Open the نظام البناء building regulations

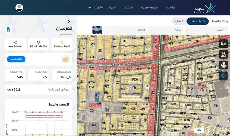tap(16, 59)
